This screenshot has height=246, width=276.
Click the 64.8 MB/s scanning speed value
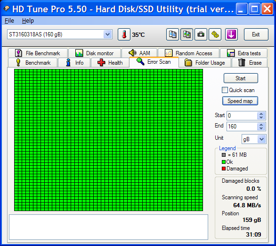[247, 205]
